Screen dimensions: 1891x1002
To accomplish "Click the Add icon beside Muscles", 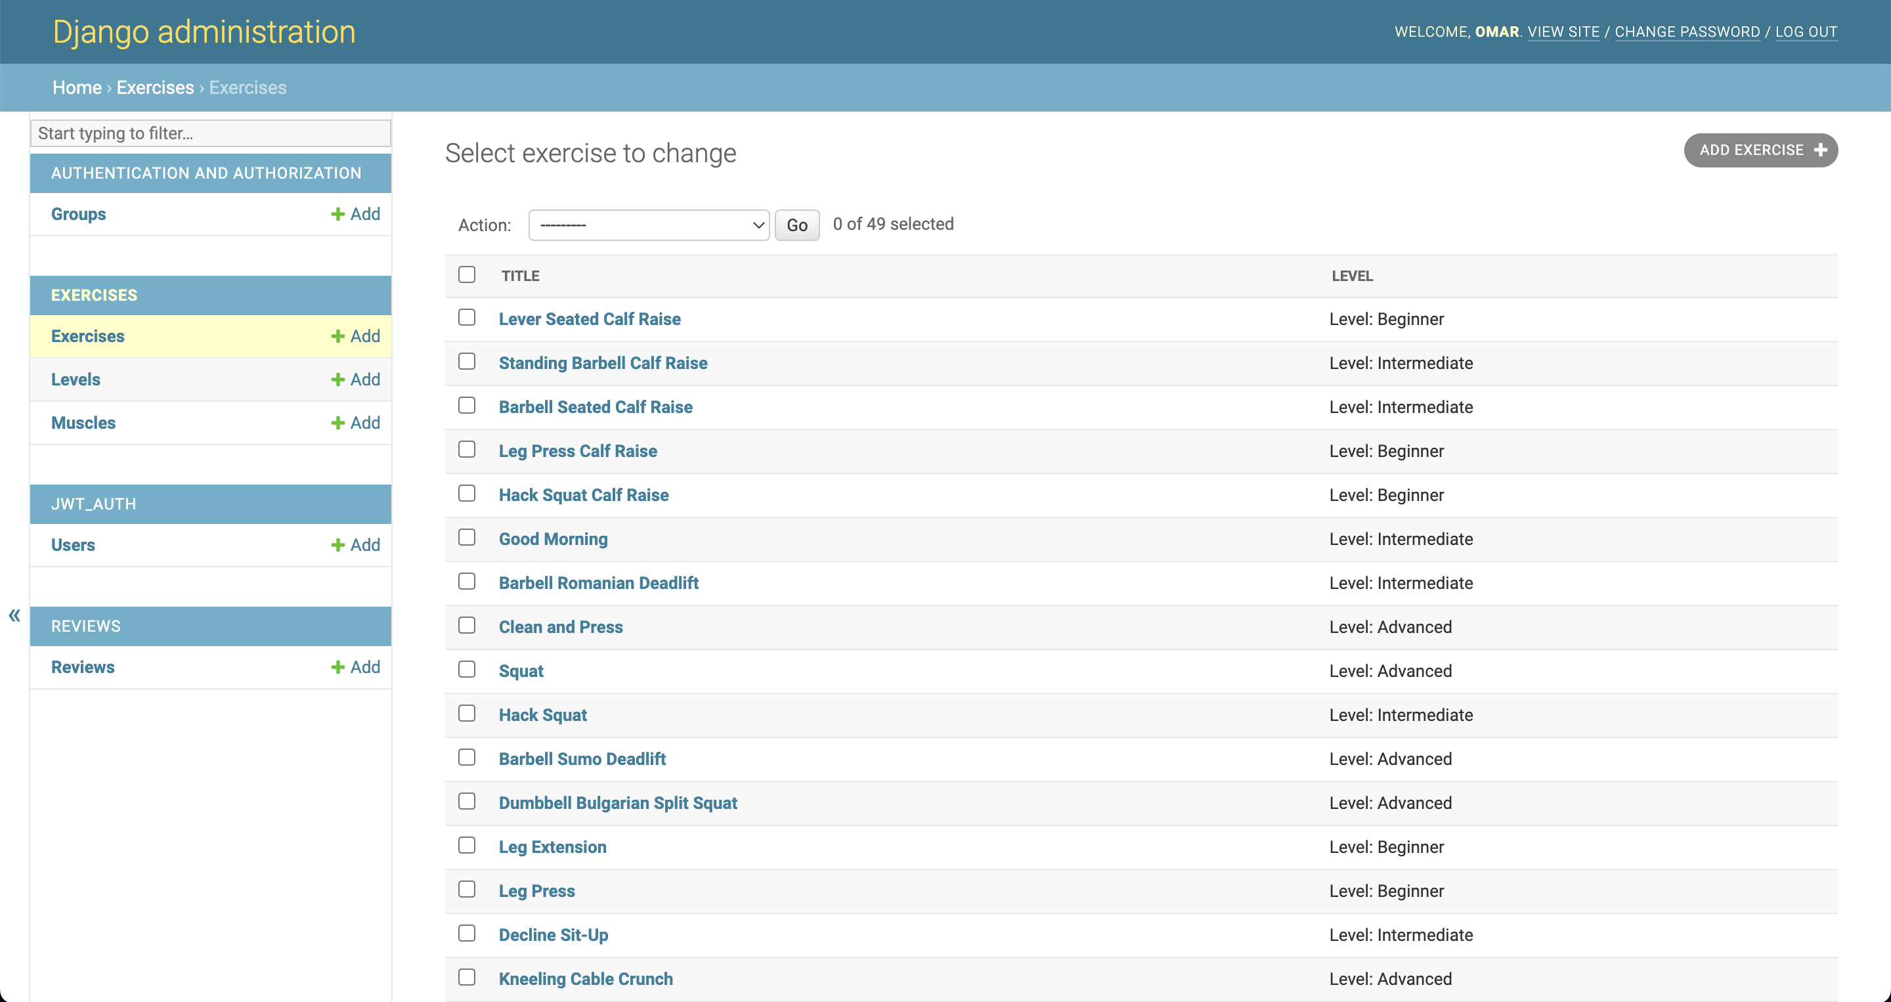I will click(337, 422).
